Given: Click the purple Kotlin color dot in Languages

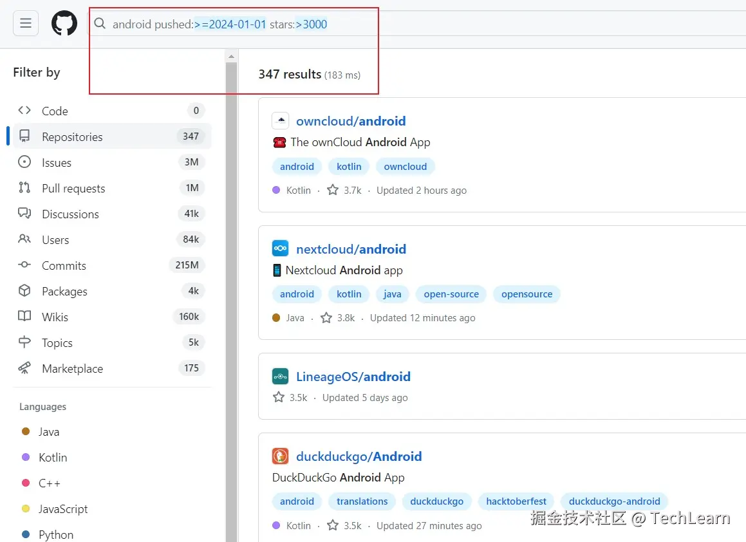Looking at the screenshot, I should click(x=26, y=457).
